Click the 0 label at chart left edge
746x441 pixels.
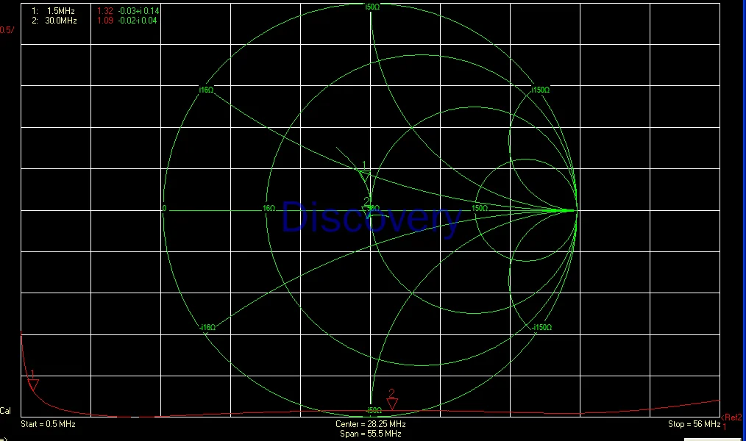[165, 208]
